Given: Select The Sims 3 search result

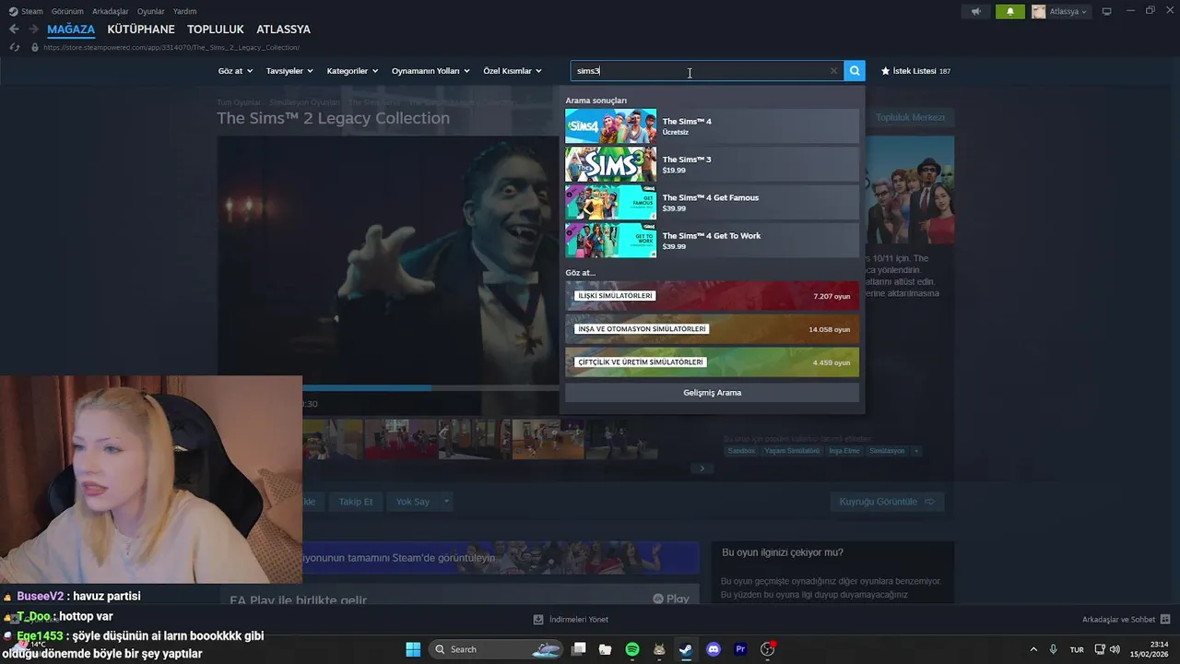Looking at the screenshot, I should click(712, 164).
